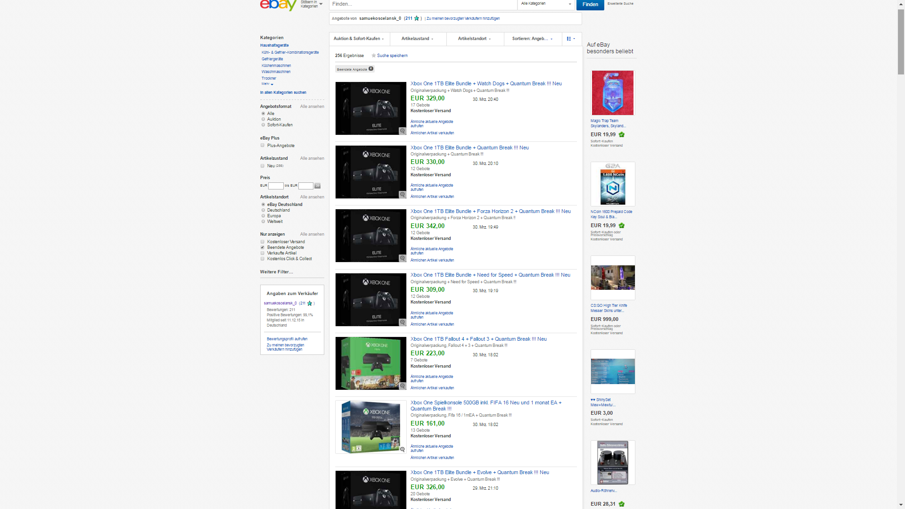Open Weitere Filter options
Screen dimensions: 905x509
[x=276, y=272]
